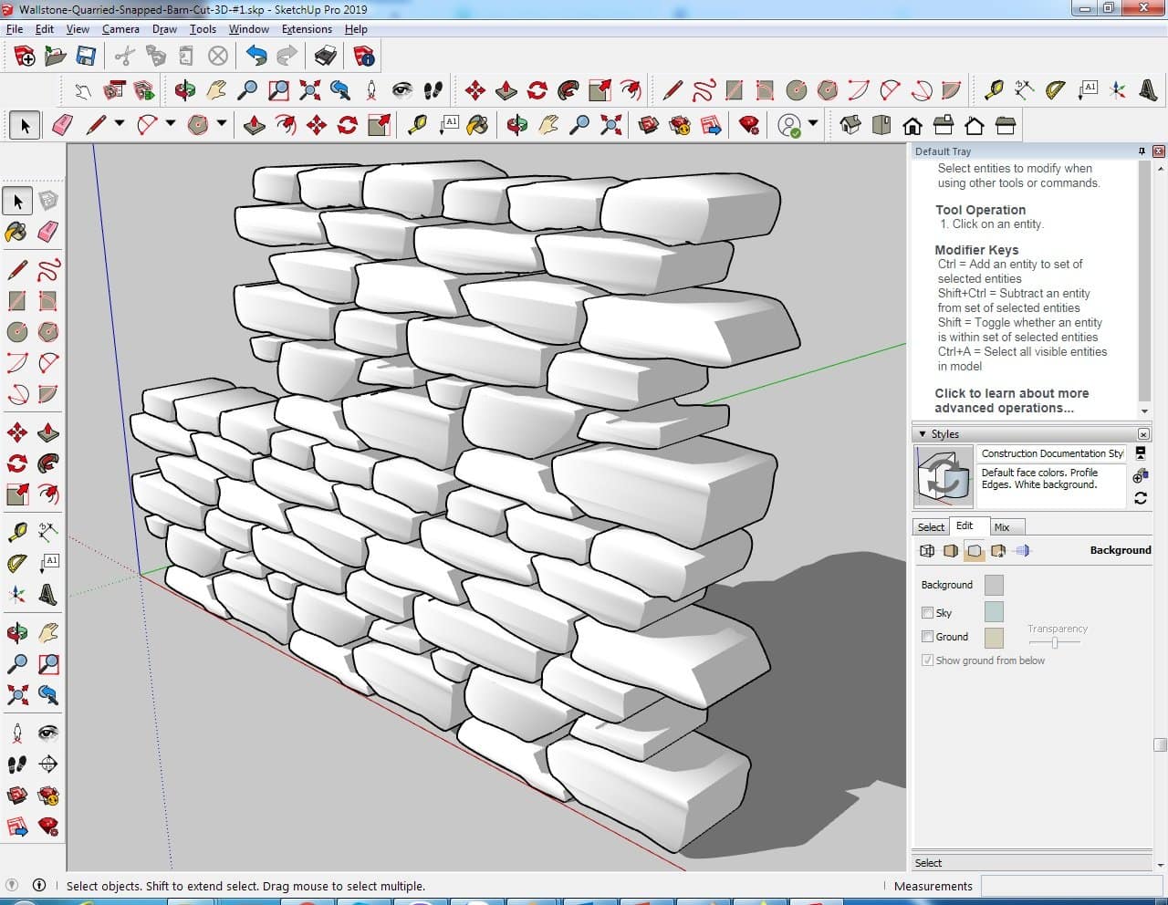Expand the user account dropdown arrow

812,123
